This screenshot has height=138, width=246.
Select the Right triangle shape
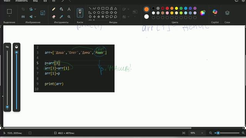90,13
